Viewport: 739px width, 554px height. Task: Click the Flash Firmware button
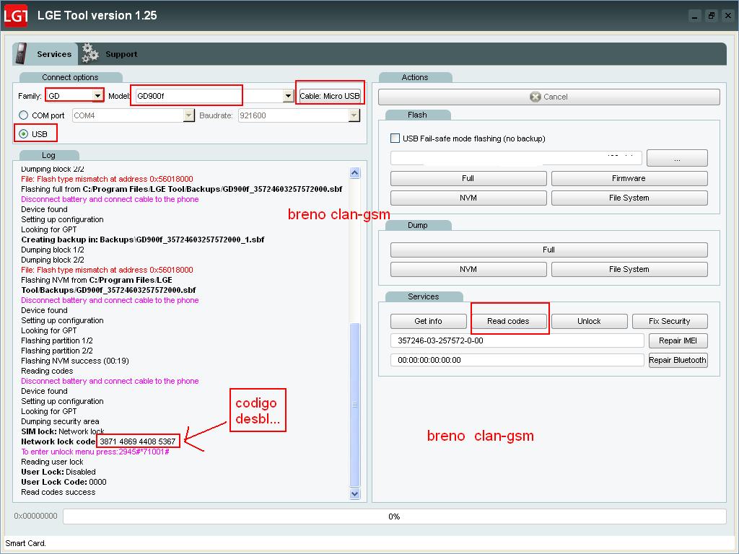[x=629, y=179]
